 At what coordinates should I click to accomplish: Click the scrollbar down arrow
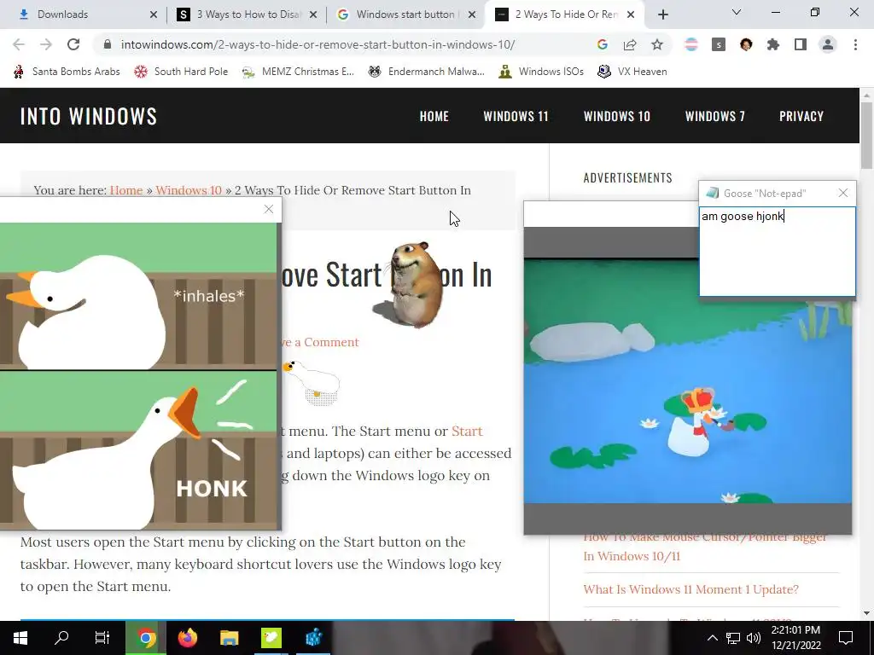click(866, 613)
